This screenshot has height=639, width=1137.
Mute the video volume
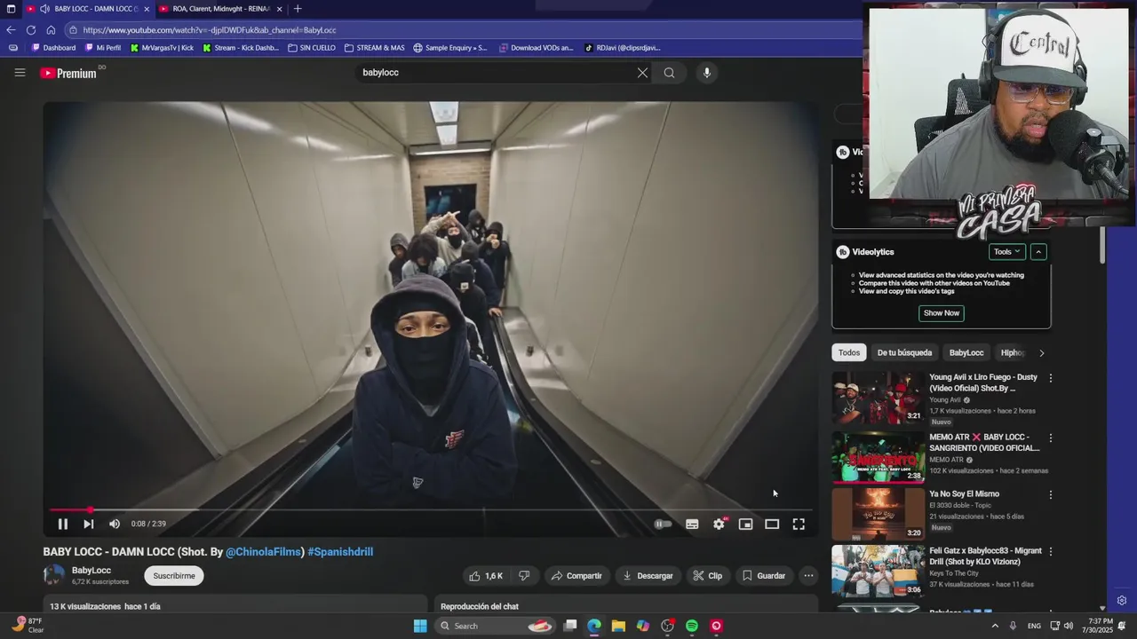[x=114, y=524]
